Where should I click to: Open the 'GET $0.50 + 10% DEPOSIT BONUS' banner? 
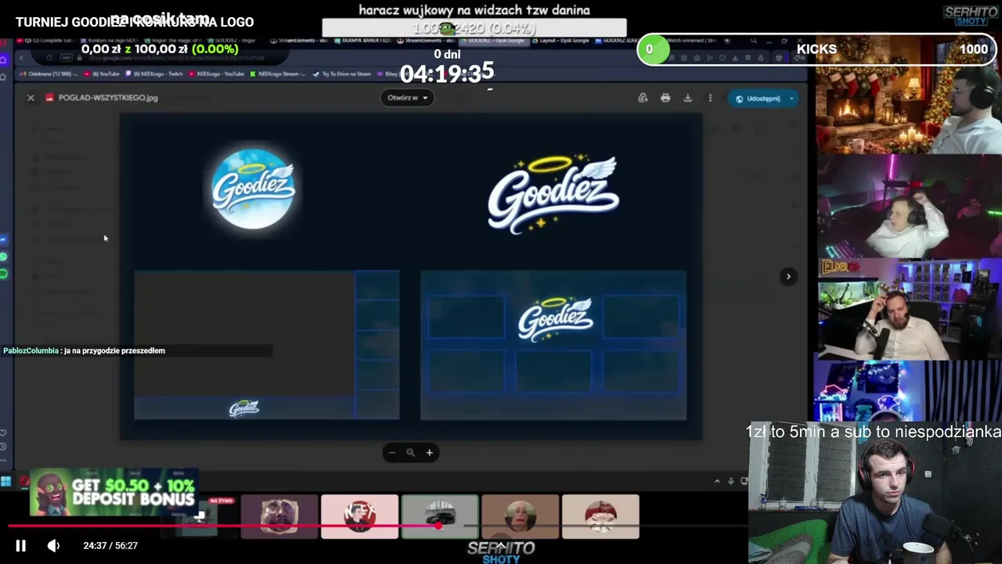coord(114,493)
